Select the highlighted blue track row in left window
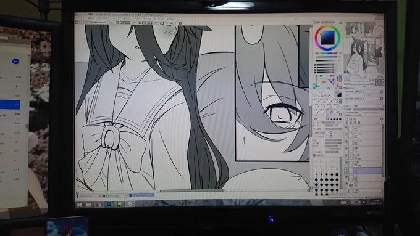Viewport: 420px width, 236px height. pyautogui.click(x=10, y=105)
